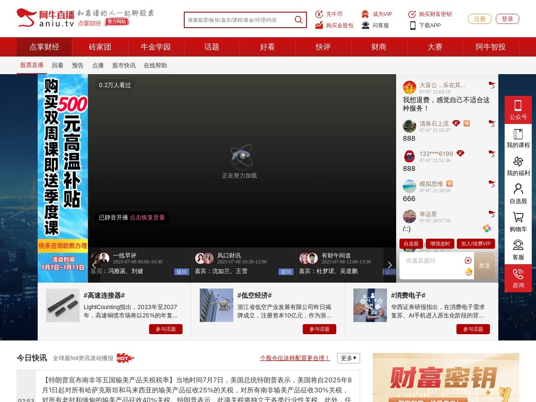Open the 快评 nav tab
Screen dimensions: 536x402
[x=323, y=47]
